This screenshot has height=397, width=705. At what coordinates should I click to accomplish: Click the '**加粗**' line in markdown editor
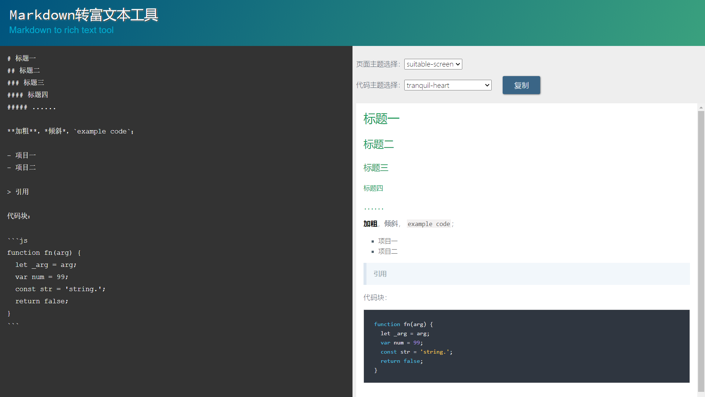click(x=70, y=131)
